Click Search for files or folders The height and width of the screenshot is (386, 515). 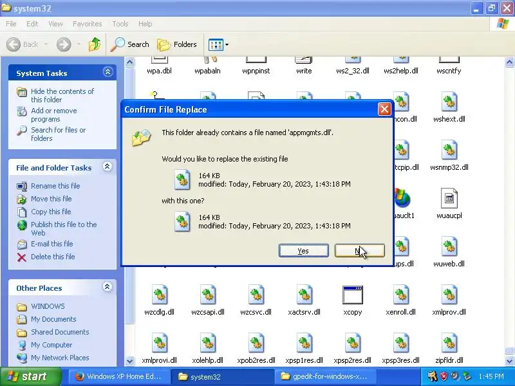pos(58,134)
